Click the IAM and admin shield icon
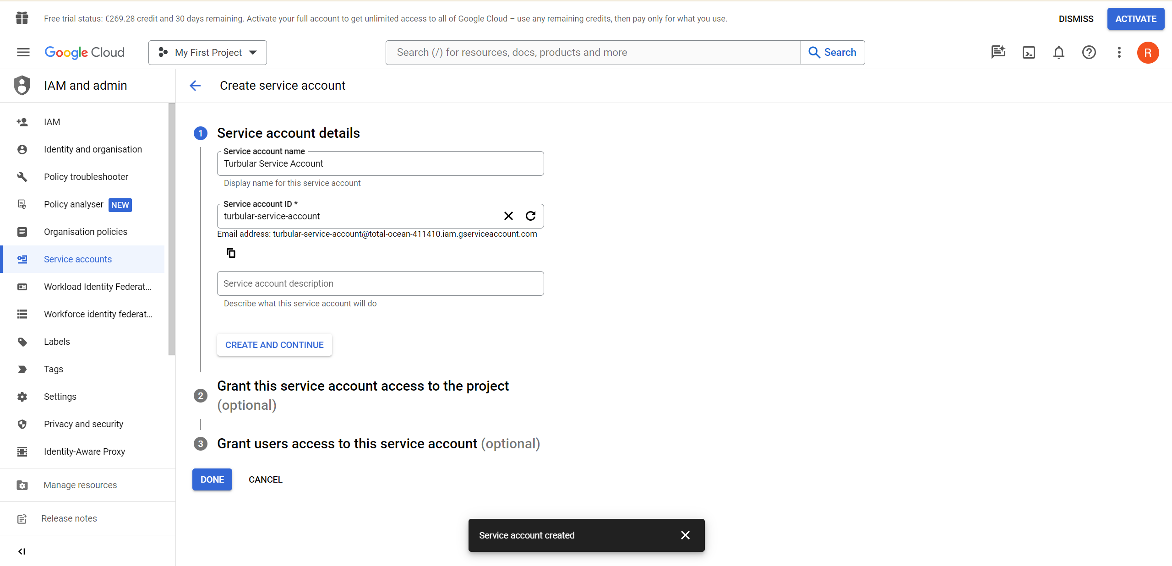1172x566 pixels. click(21, 85)
